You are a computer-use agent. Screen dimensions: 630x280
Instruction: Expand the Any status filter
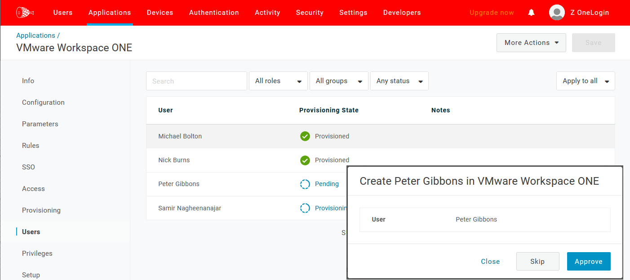[399, 81]
